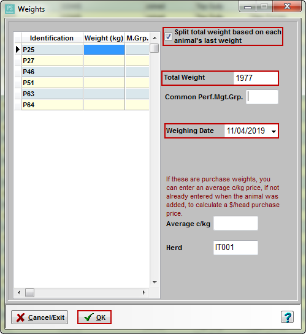Toggle Split total weight based on last weight
This screenshot has height=334, width=306.
169,36
